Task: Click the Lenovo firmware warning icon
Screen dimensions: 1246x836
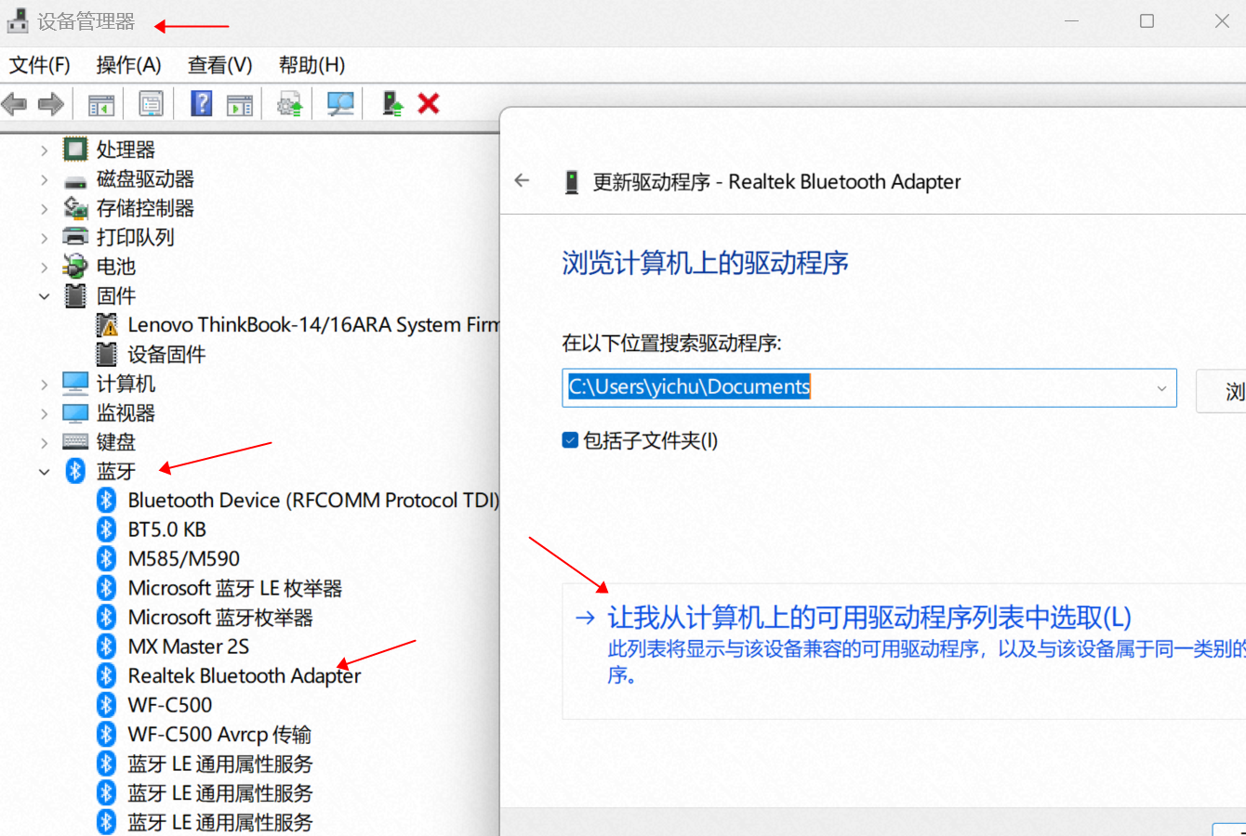Action: 108,325
